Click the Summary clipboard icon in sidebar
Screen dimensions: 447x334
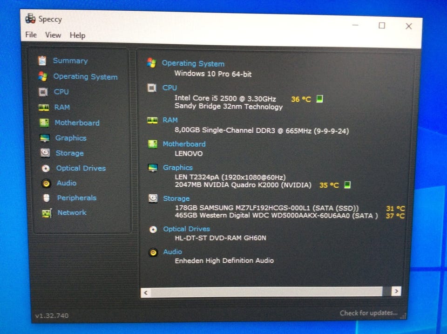42,61
